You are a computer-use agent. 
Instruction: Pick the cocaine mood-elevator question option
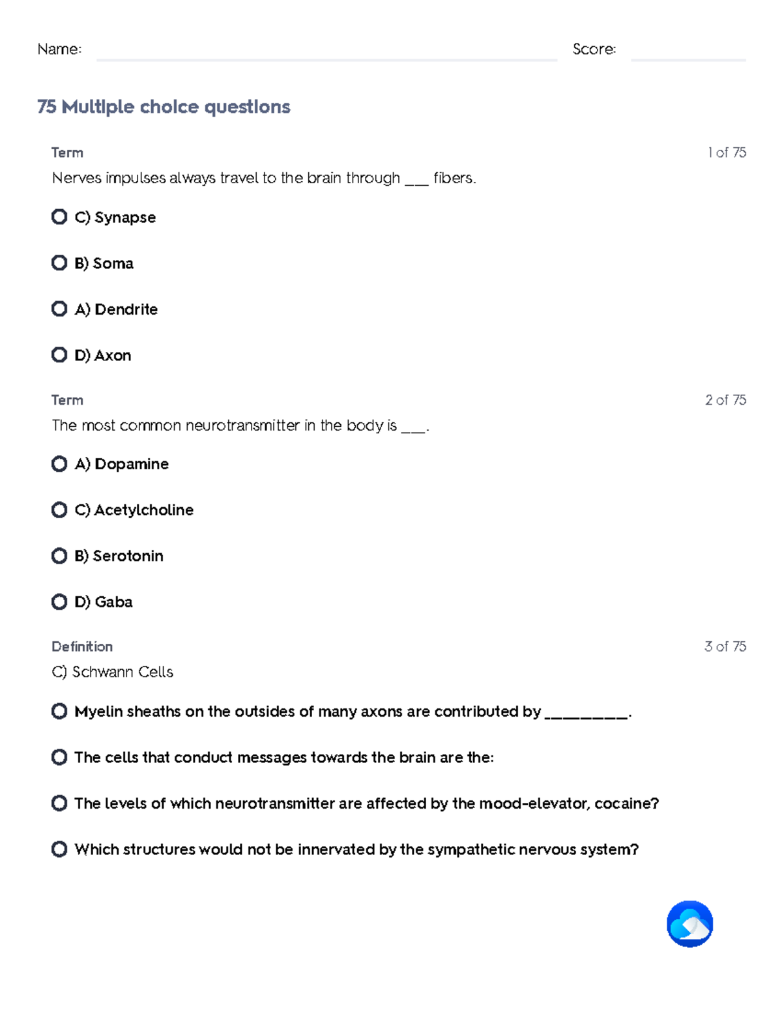coord(59,803)
